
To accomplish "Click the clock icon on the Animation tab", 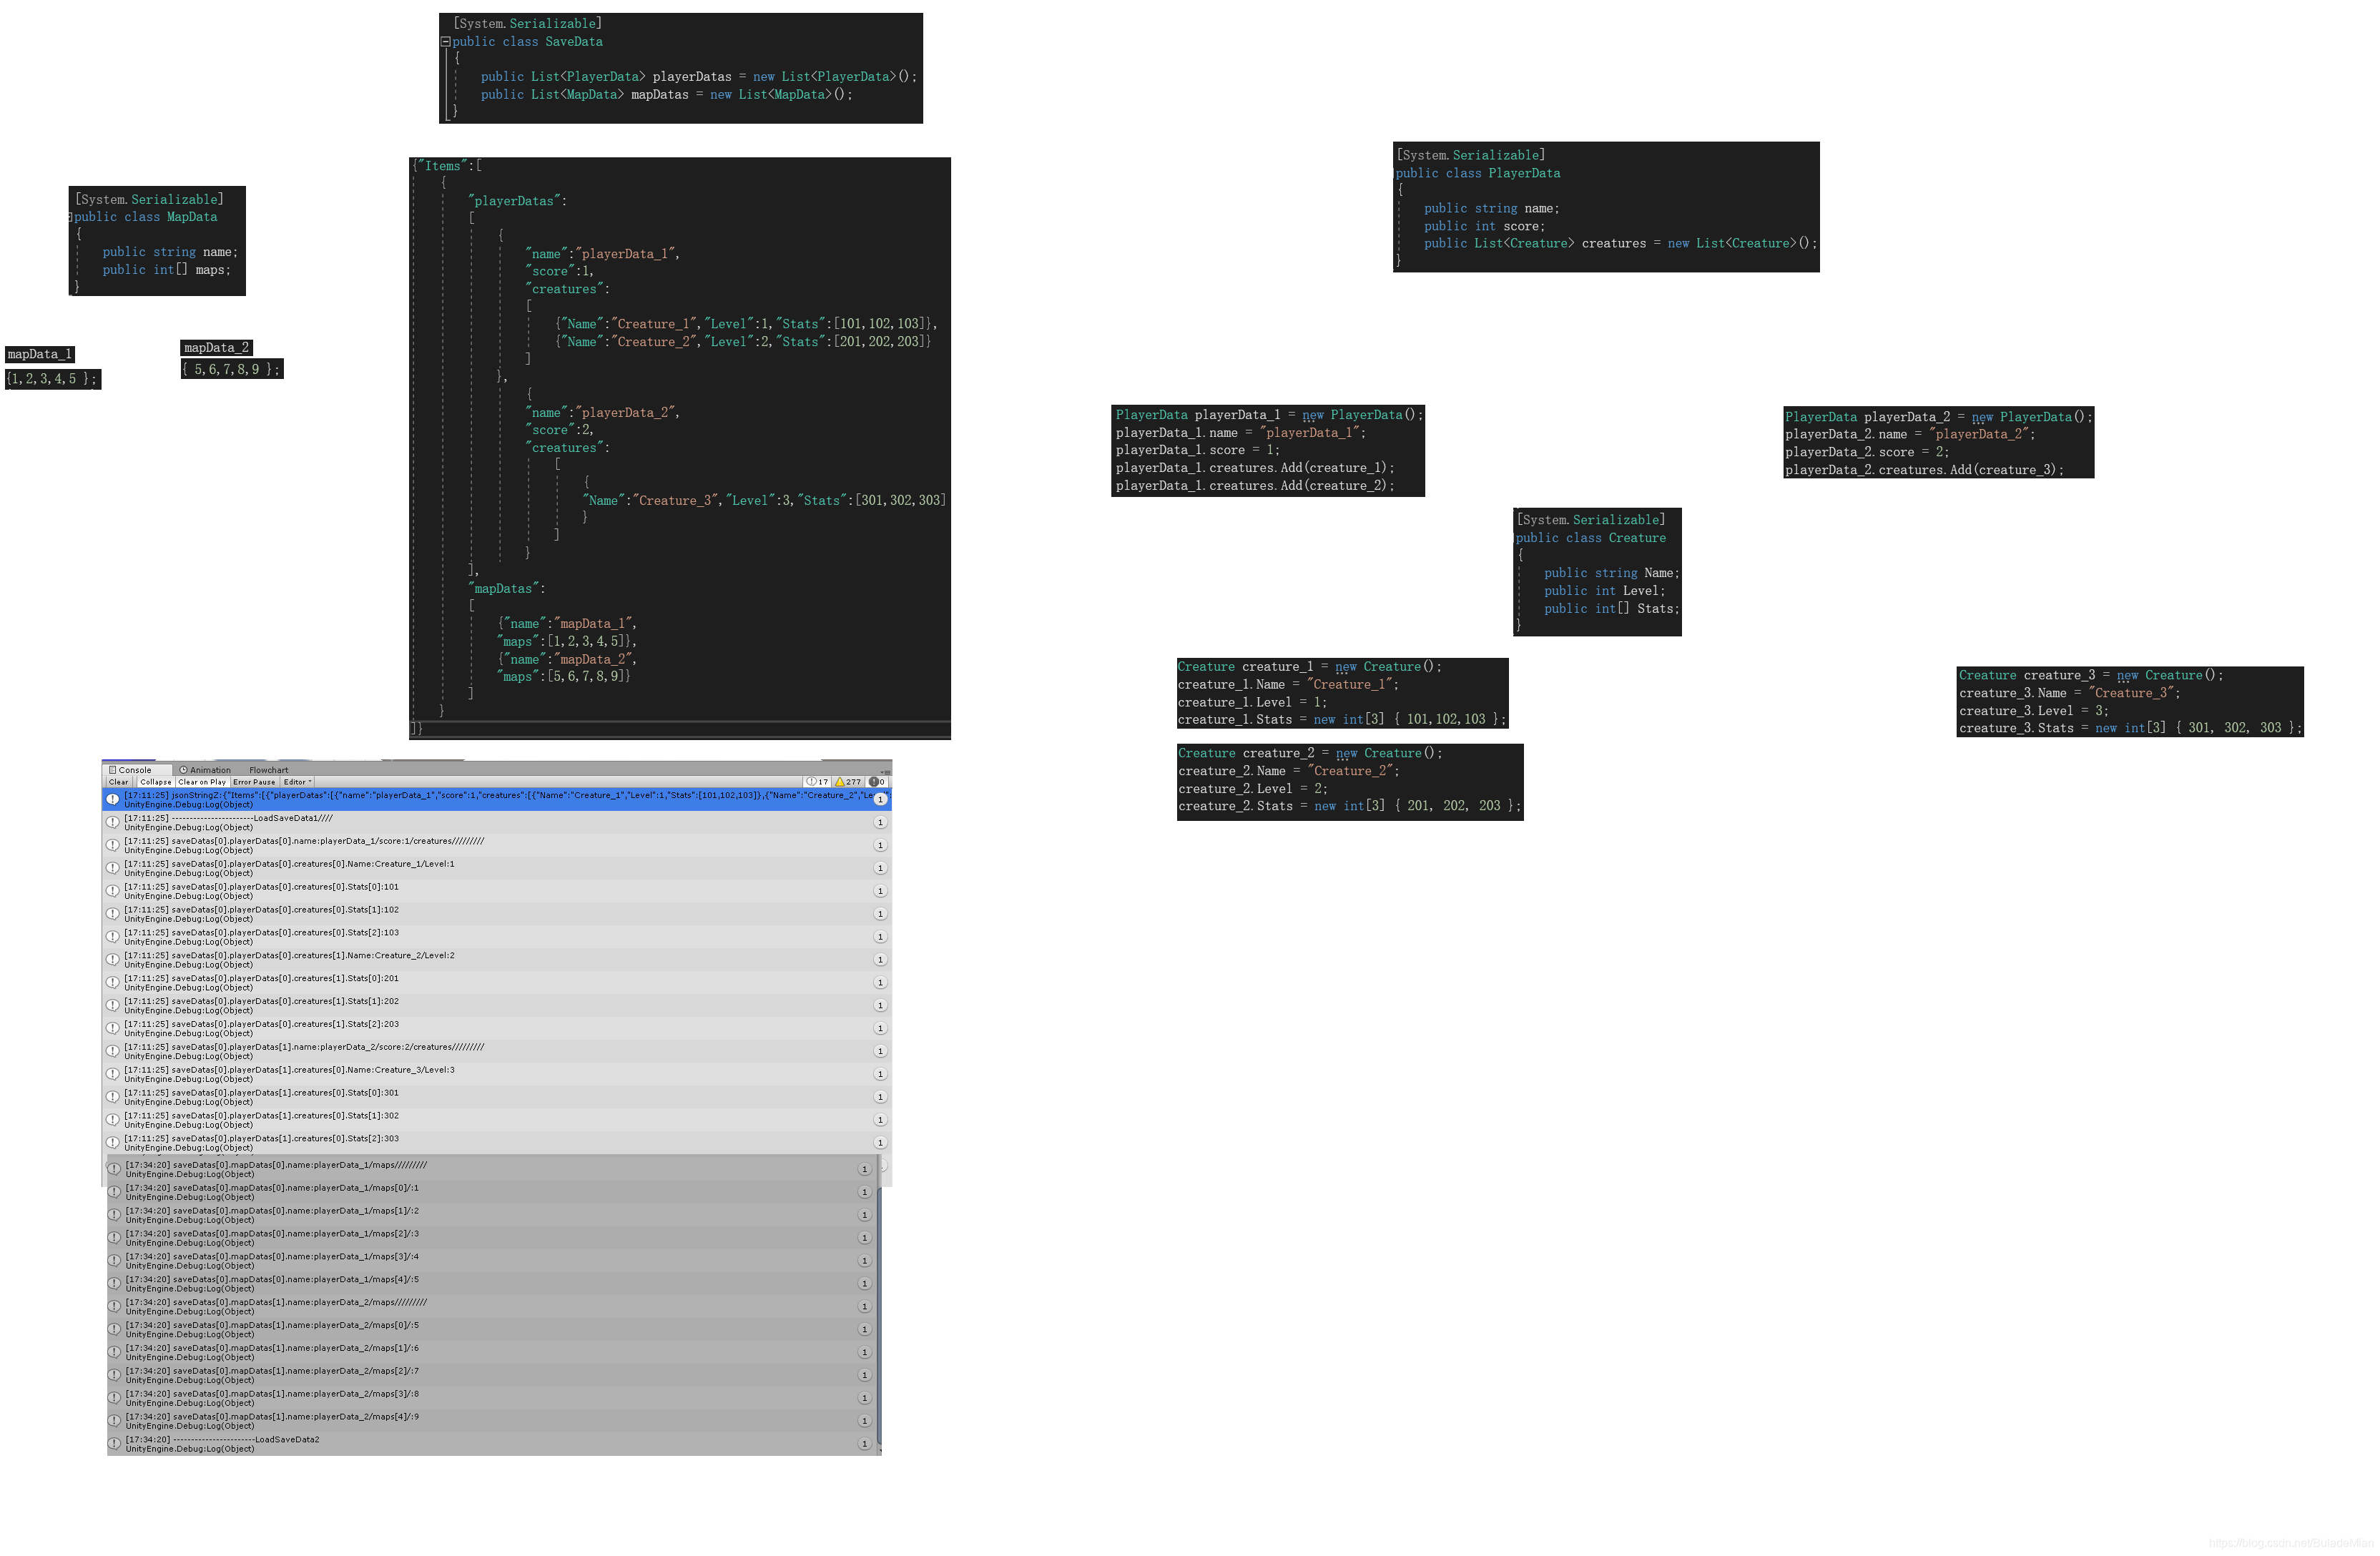I will [x=184, y=770].
